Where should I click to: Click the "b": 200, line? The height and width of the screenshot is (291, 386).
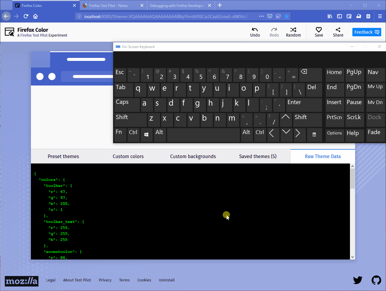pyautogui.click(x=59, y=204)
